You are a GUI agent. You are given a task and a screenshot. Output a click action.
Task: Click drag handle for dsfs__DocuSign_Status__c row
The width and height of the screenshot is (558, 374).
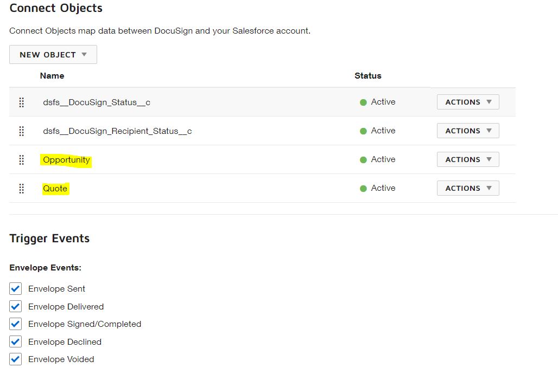click(21, 102)
